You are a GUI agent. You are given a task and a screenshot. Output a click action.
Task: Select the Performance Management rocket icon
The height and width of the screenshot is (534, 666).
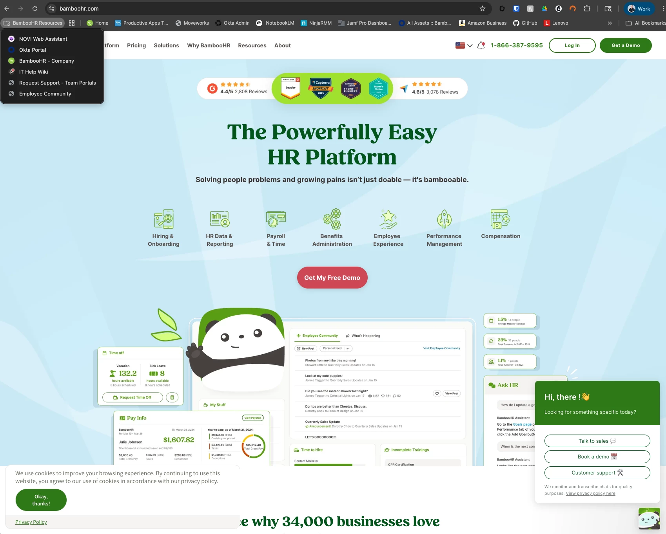point(444,219)
